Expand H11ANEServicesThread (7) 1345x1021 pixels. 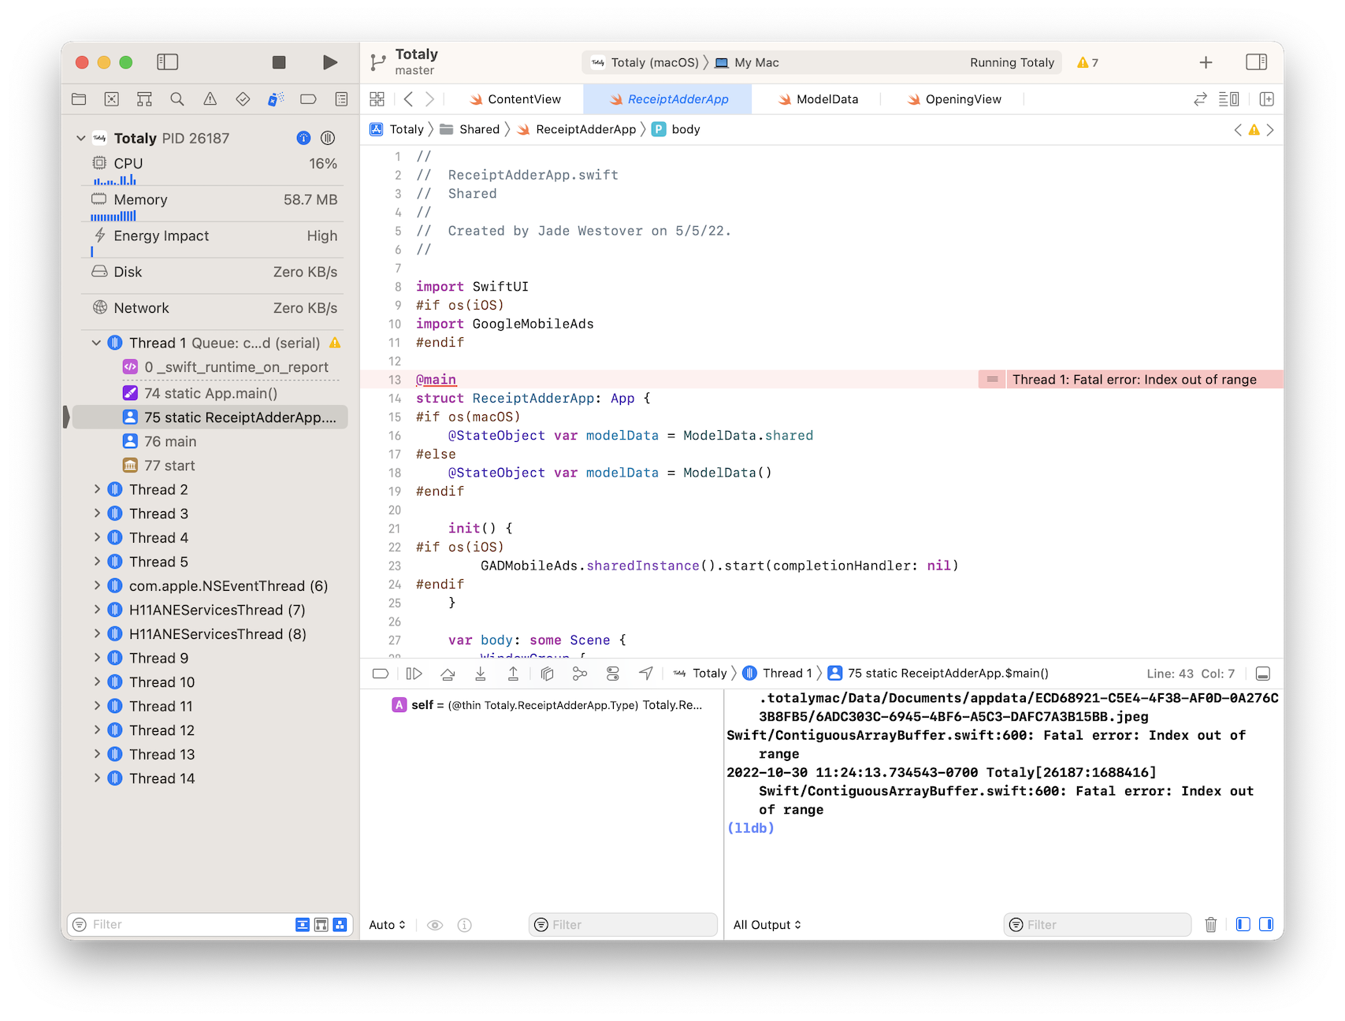click(97, 610)
